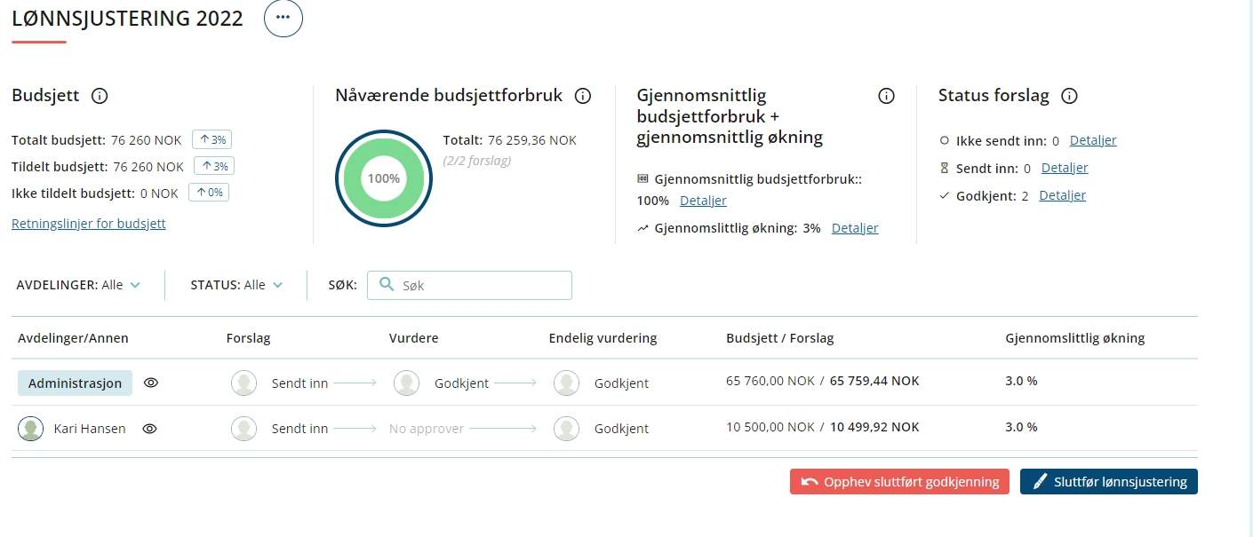Click info icon next to Gjennomsnittlig budsjettforbruk heading
Screen dimensions: 1253x537
[886, 96]
